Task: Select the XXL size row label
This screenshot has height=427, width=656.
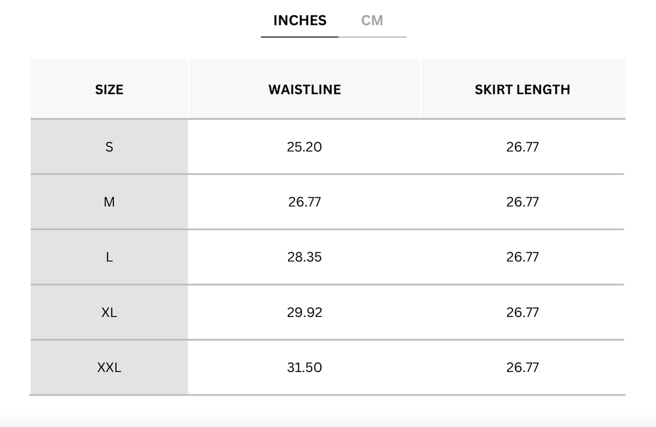Action: point(109,367)
